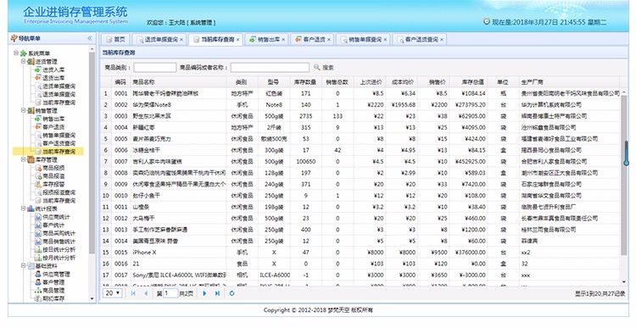636x328 pixels.
Task: Jump to the last page
Action: point(217,293)
